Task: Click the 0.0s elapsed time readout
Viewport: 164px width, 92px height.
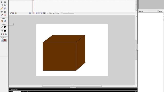Action: pyautogui.click(x=57, y=13)
